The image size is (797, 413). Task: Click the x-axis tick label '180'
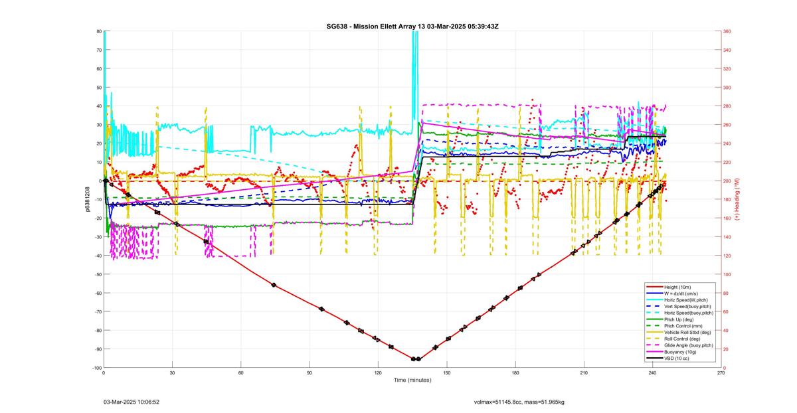point(515,372)
